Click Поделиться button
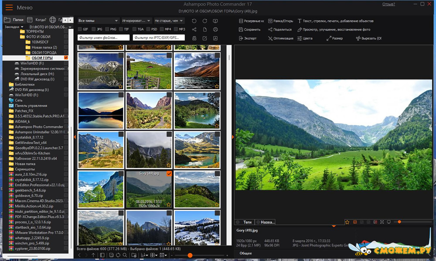The image size is (436, 261). (x=280, y=30)
